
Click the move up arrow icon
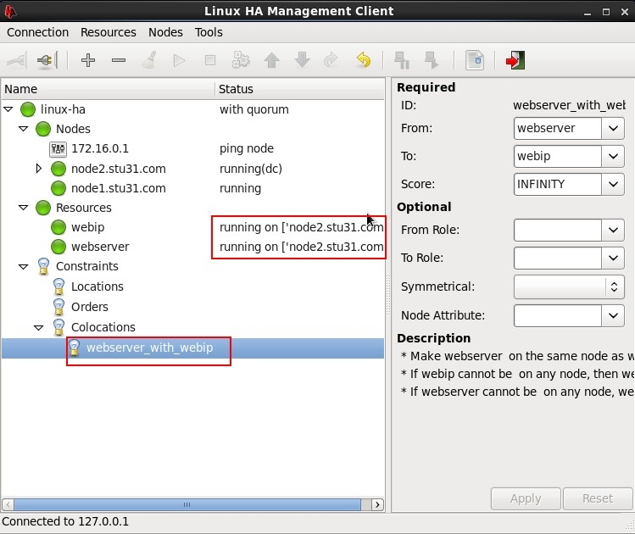click(x=271, y=61)
